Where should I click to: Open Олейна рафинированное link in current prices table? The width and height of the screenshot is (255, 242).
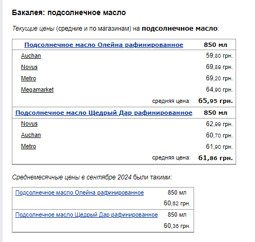pos(104,45)
